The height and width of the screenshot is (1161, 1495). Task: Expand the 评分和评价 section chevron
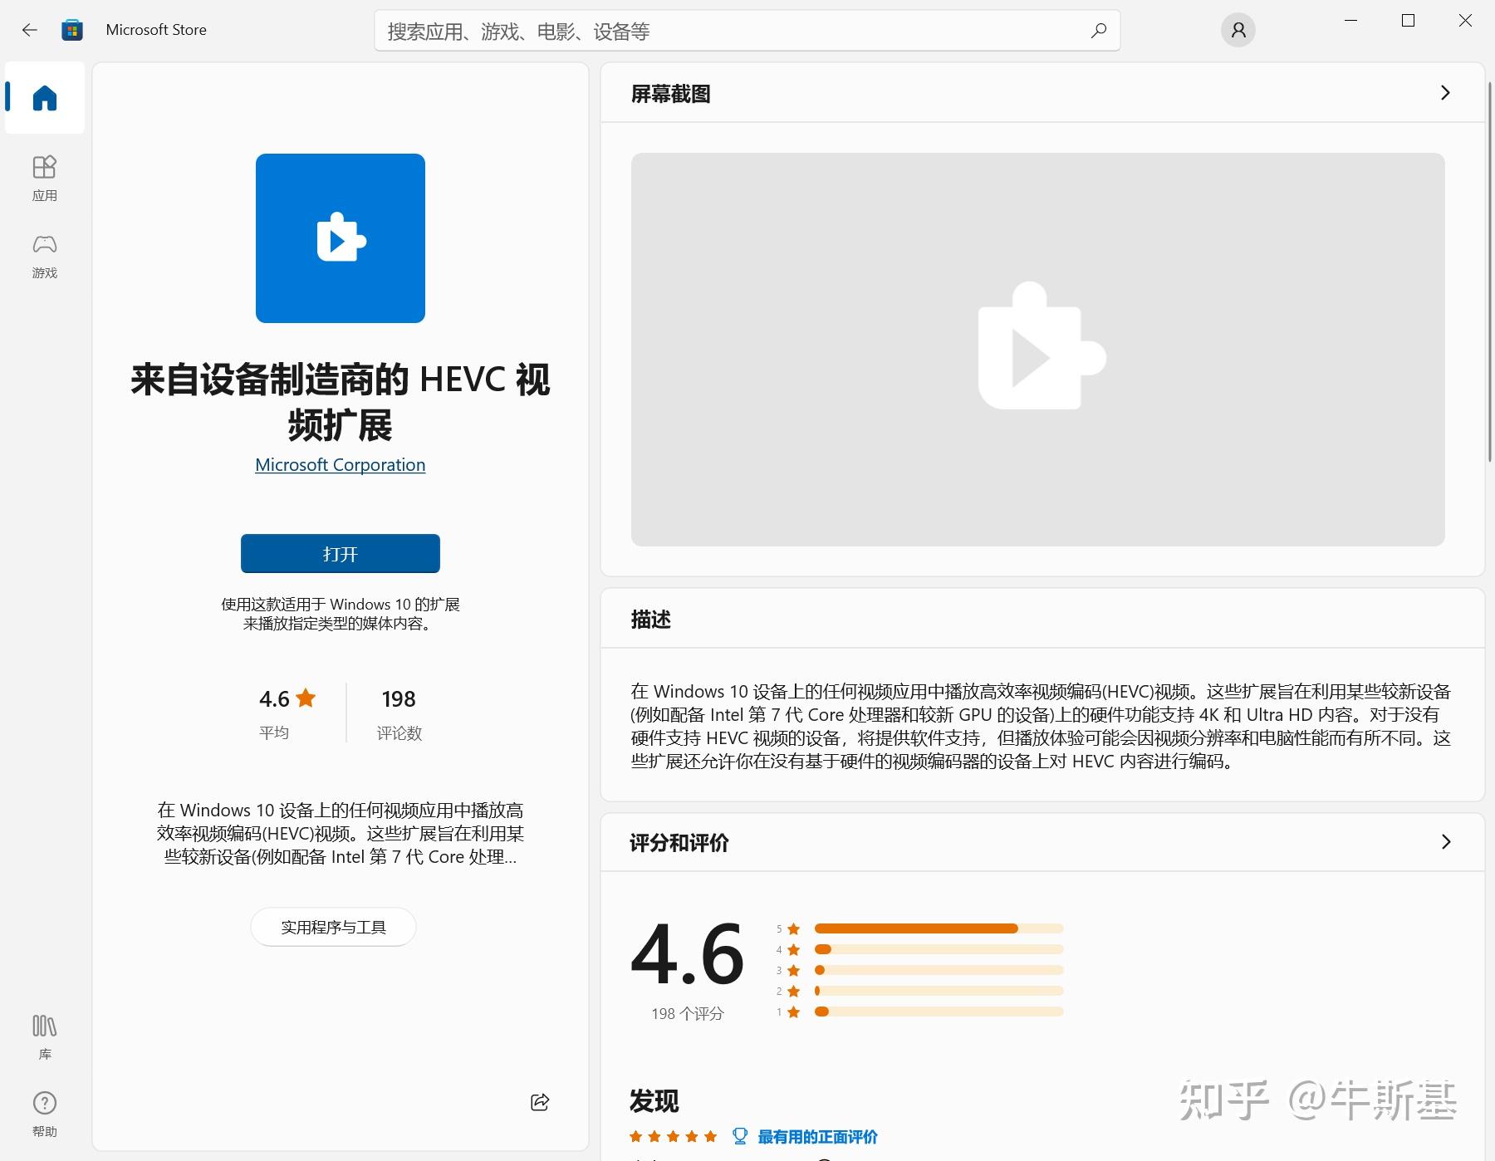pos(1445,842)
